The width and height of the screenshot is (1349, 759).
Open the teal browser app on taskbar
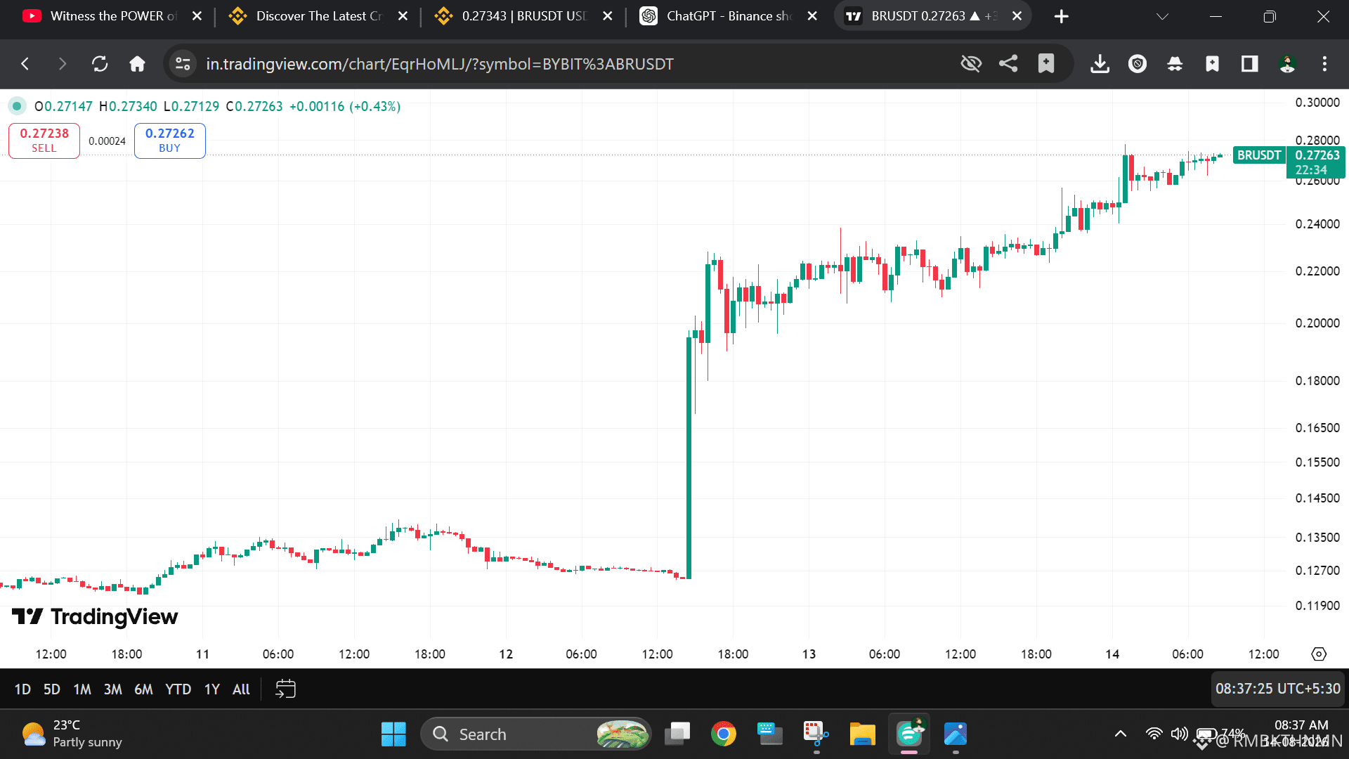[909, 734]
